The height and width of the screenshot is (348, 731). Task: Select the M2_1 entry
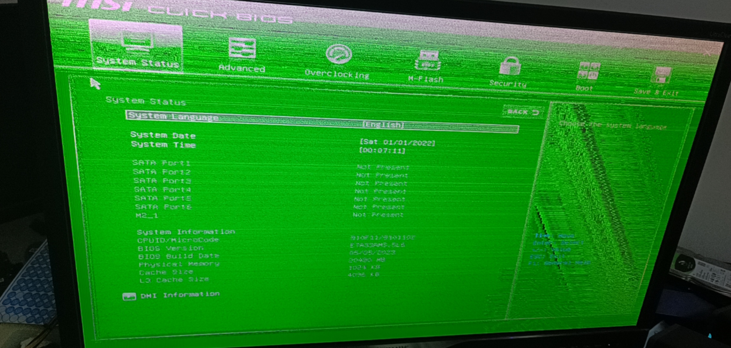click(x=147, y=215)
